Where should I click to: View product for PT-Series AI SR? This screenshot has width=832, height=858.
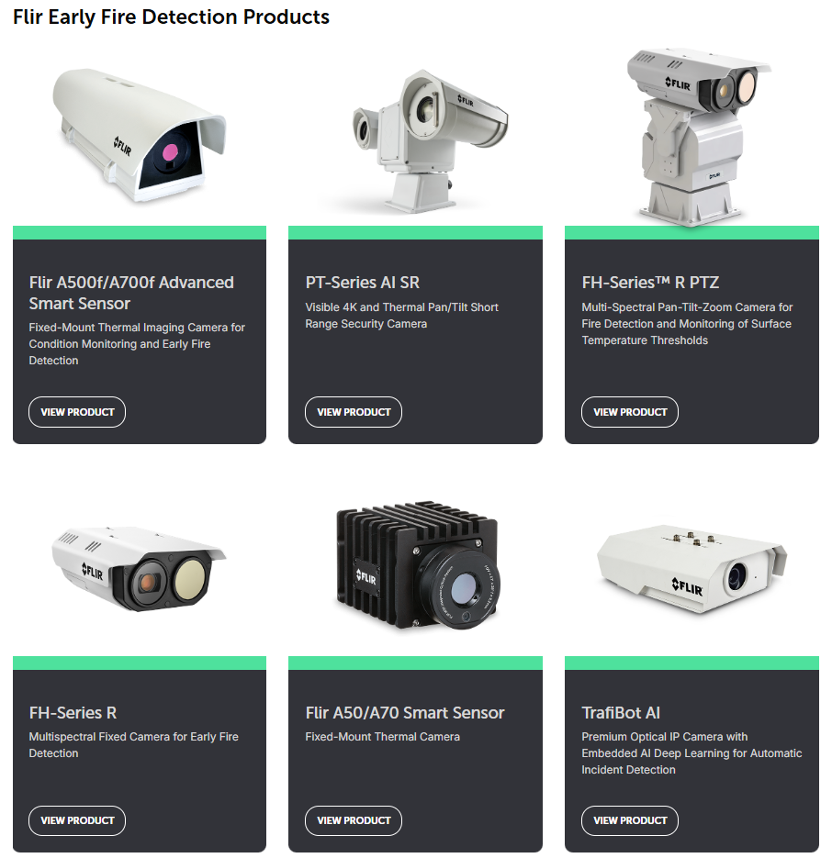coord(354,412)
